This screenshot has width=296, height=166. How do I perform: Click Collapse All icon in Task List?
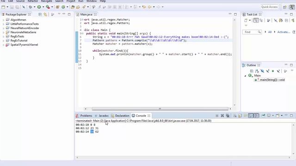coord(286,20)
